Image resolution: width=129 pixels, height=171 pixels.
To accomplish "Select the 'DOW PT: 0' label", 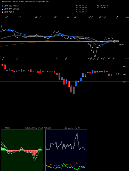I will coord(9,12).
